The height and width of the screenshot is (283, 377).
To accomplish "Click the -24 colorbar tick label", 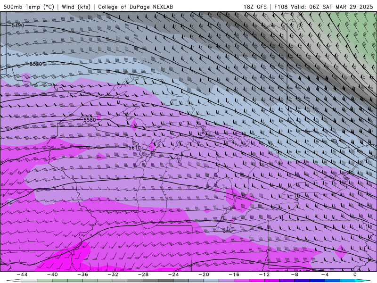I will 173,275.
